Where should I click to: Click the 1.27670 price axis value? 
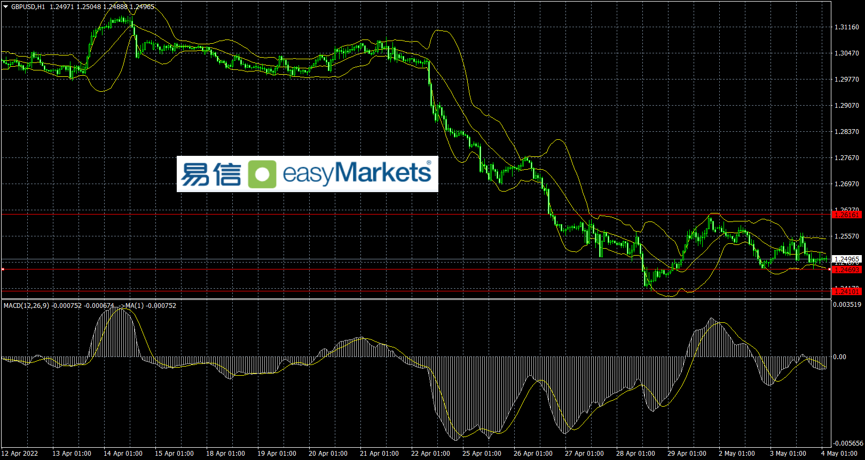tap(847, 158)
